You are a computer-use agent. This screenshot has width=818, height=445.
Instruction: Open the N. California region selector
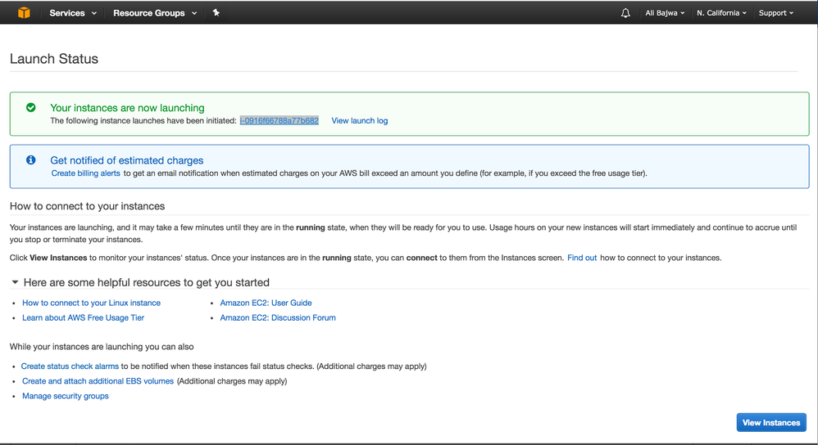point(721,13)
